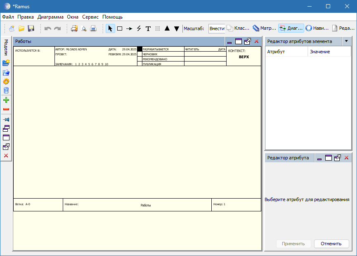Viewport: 357px width, 256px height.
Task: Open the Файл menu
Action: [8, 17]
